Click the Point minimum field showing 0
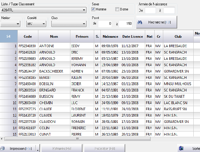Screen dimensions: 200x152 point(105,24)
